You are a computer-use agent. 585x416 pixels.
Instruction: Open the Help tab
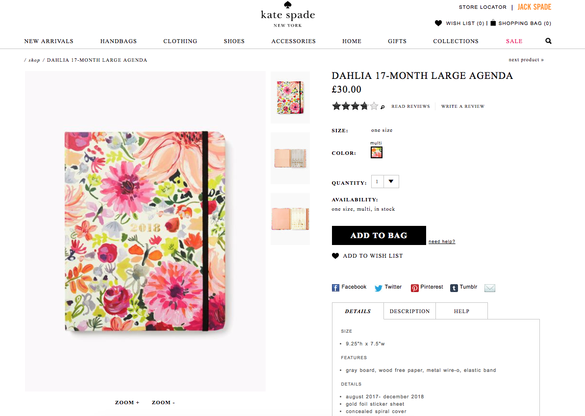tap(461, 311)
